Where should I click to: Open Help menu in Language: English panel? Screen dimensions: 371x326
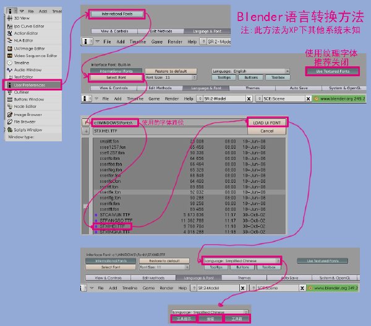point(189,99)
